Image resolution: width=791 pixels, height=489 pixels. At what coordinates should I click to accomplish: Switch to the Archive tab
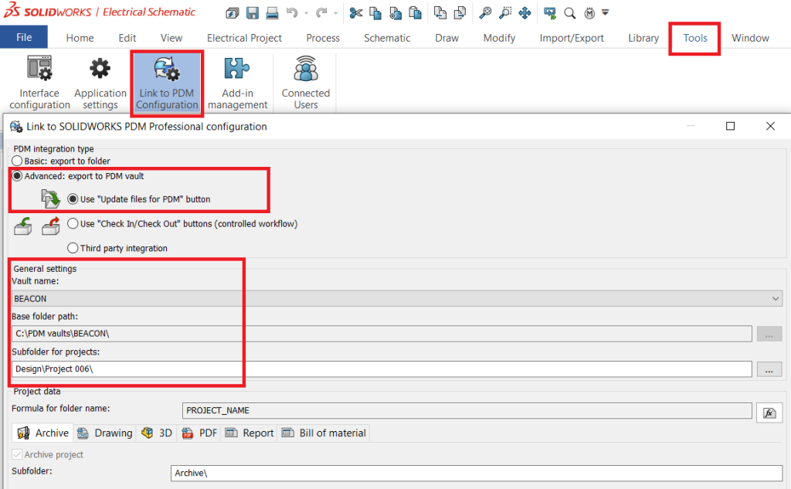coord(43,433)
